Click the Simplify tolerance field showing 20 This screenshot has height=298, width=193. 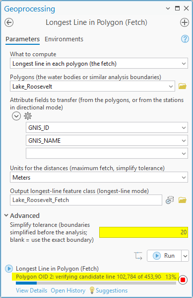143,232
